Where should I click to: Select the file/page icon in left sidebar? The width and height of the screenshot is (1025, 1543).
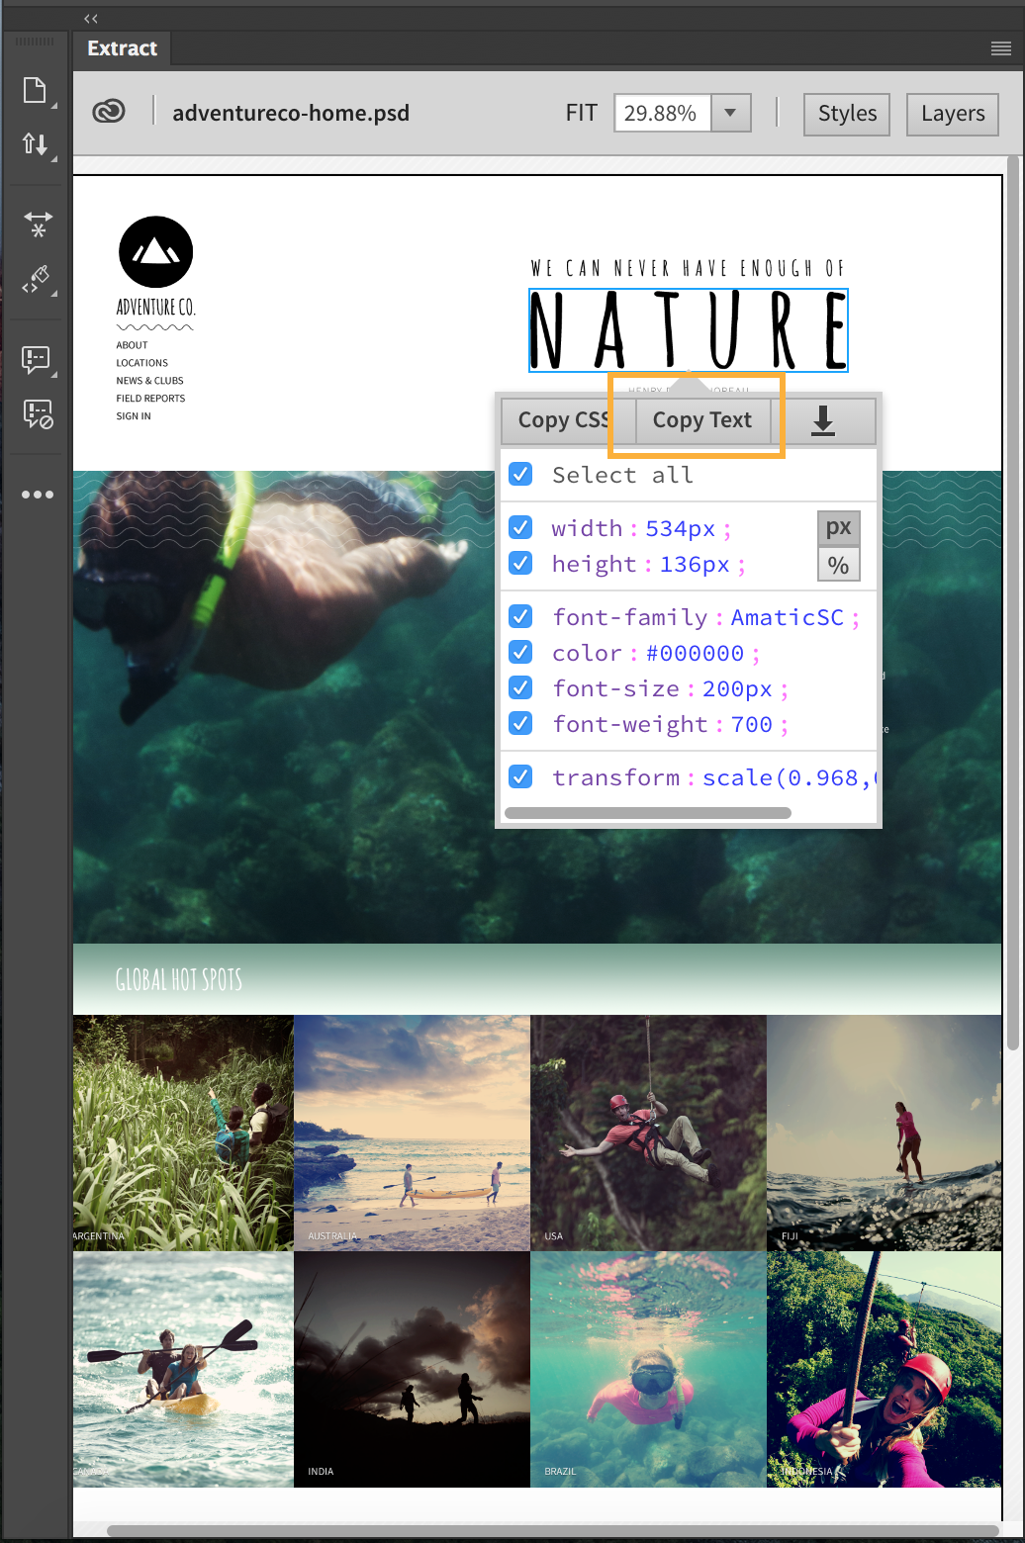pyautogui.click(x=35, y=90)
